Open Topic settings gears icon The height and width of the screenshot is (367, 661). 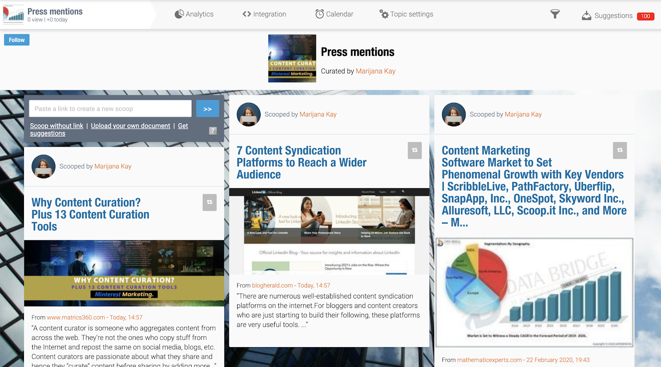coord(384,14)
